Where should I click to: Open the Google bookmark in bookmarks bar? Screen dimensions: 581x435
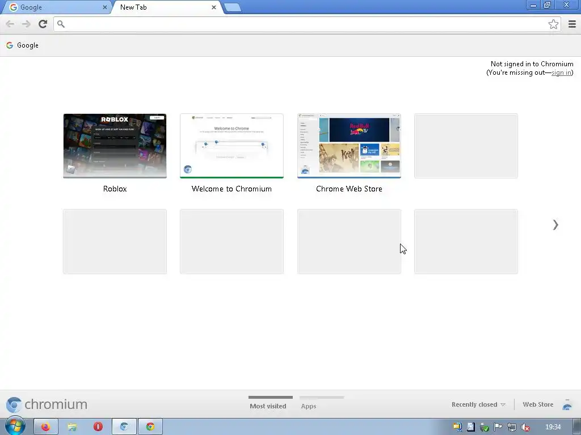point(22,45)
